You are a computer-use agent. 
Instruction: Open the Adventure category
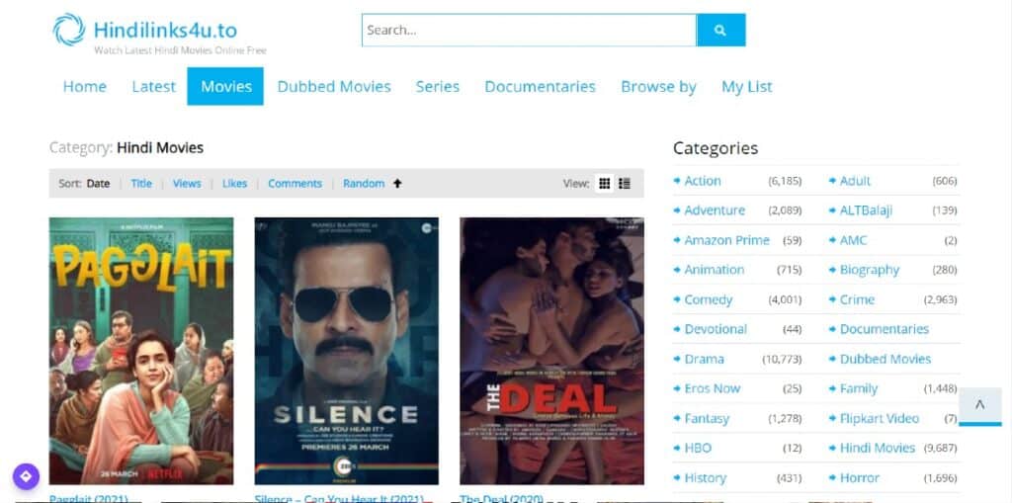(x=715, y=210)
